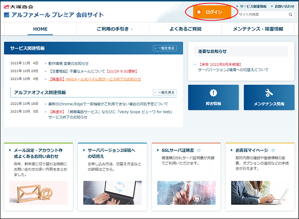Click the SSL padlock network thumbnail
Image resolution: width=299 pixels, height=219 pixels.
coord(186,193)
